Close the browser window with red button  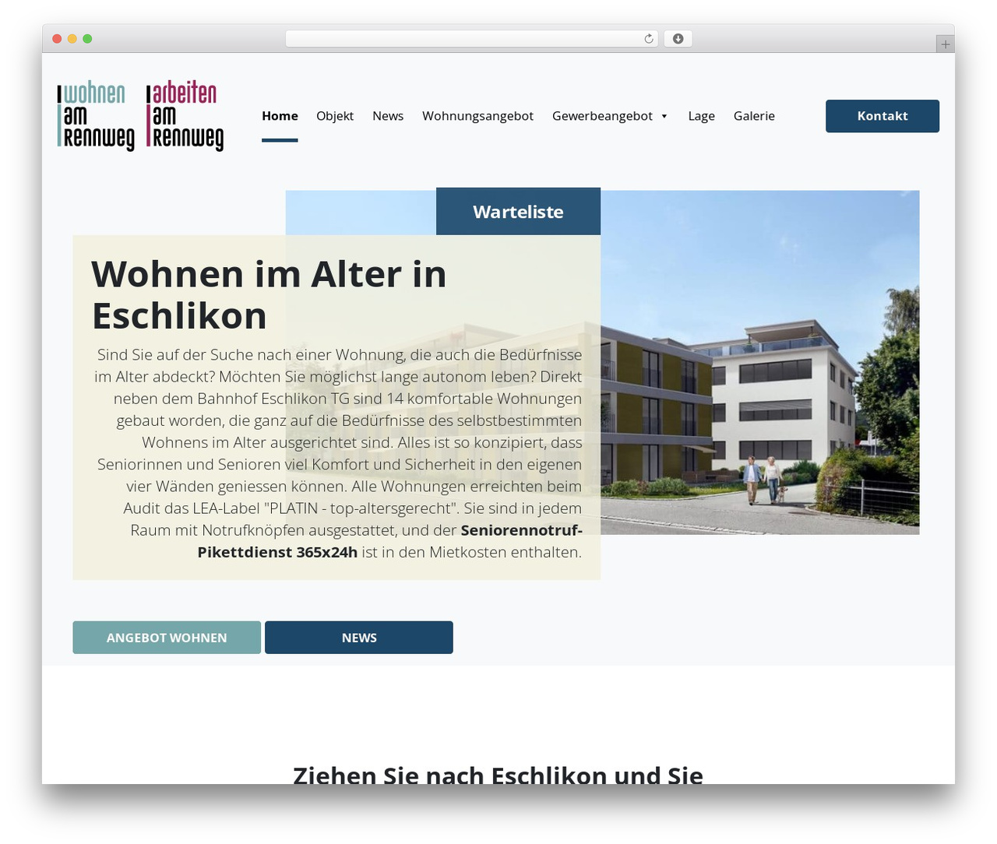coord(57,39)
